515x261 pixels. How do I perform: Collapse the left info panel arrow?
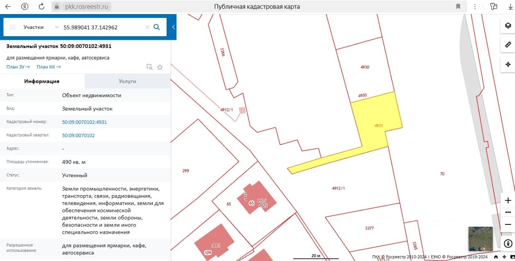point(173,27)
